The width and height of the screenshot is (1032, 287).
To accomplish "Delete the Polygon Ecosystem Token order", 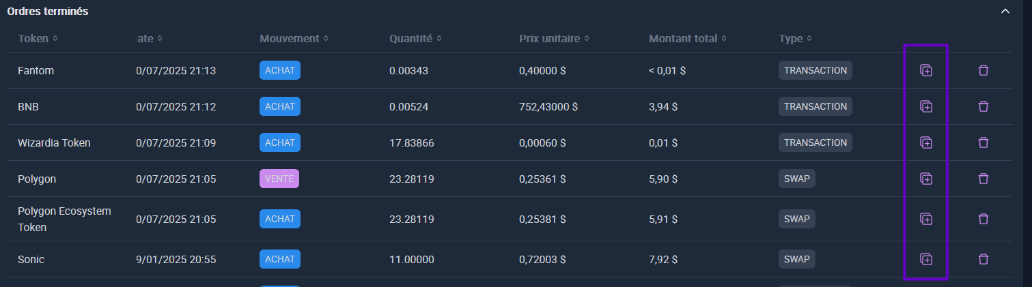I will pyautogui.click(x=983, y=219).
